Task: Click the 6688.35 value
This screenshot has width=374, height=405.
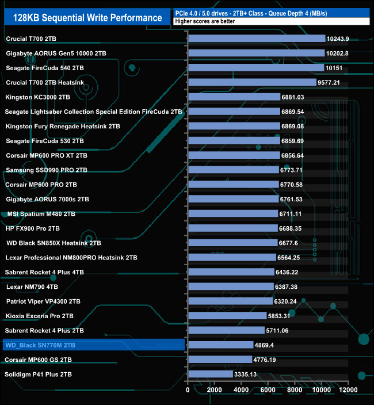Action: 290,228
